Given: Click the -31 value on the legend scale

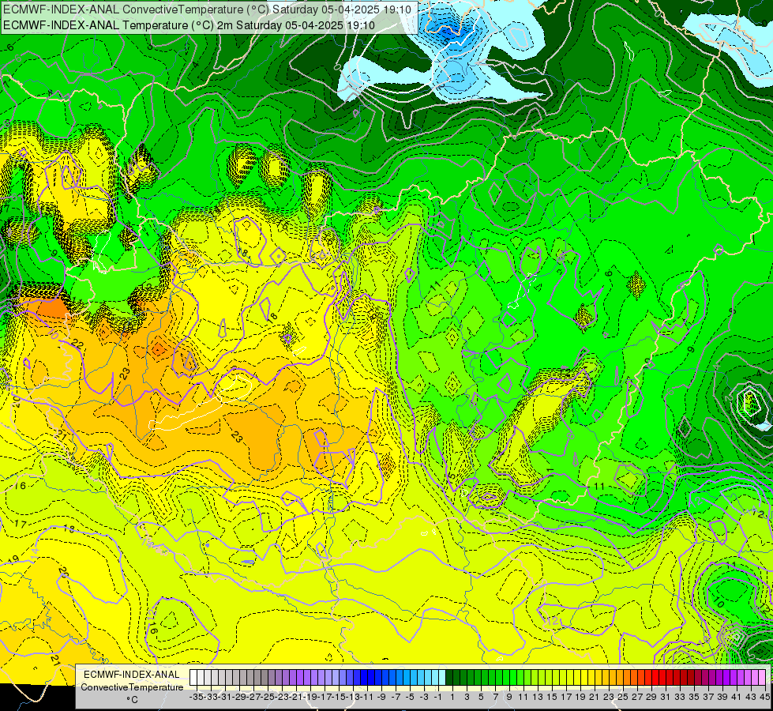Looking at the screenshot, I should click(226, 697).
